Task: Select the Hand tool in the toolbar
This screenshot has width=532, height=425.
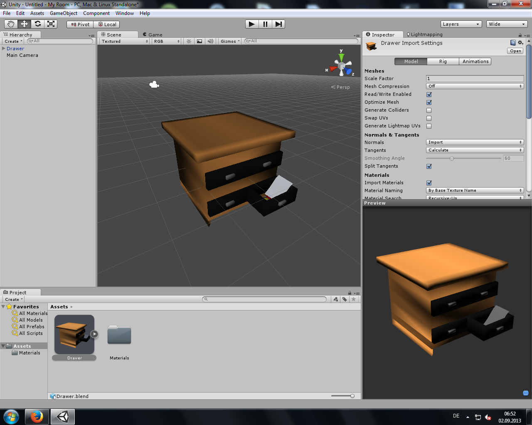Action: [10, 24]
